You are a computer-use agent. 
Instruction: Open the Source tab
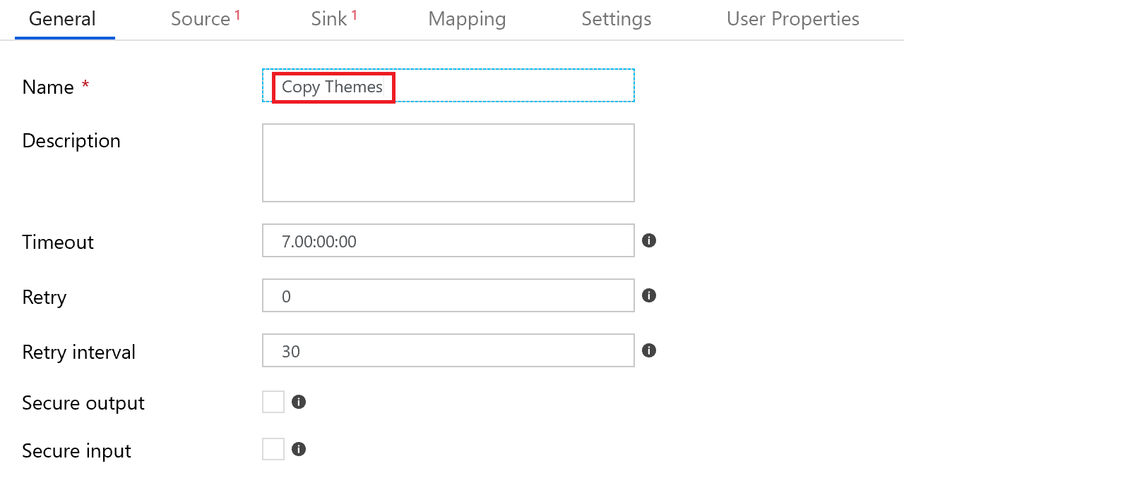(x=201, y=19)
